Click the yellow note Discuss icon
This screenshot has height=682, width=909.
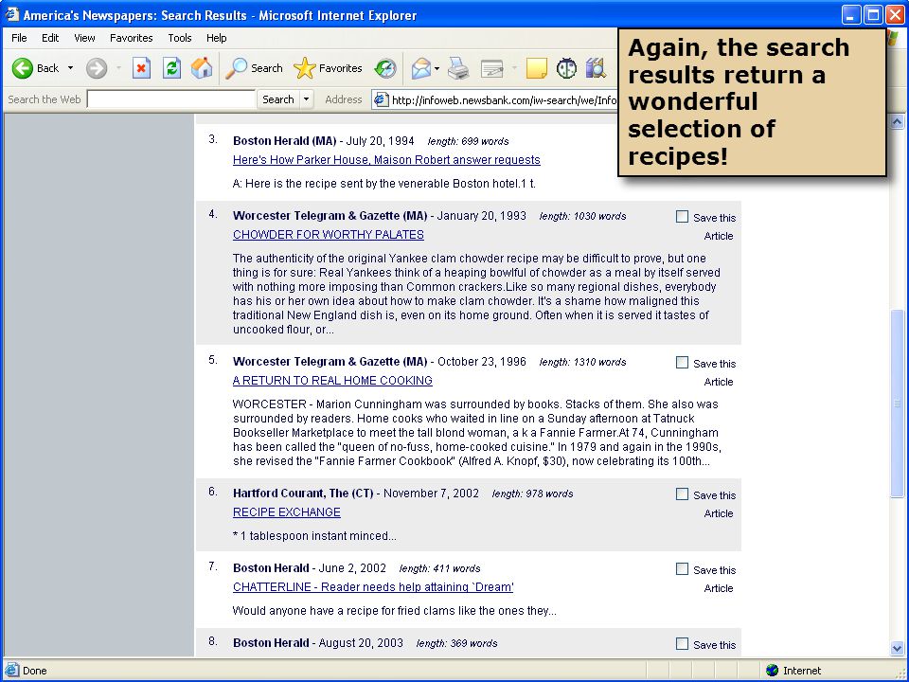coord(536,68)
